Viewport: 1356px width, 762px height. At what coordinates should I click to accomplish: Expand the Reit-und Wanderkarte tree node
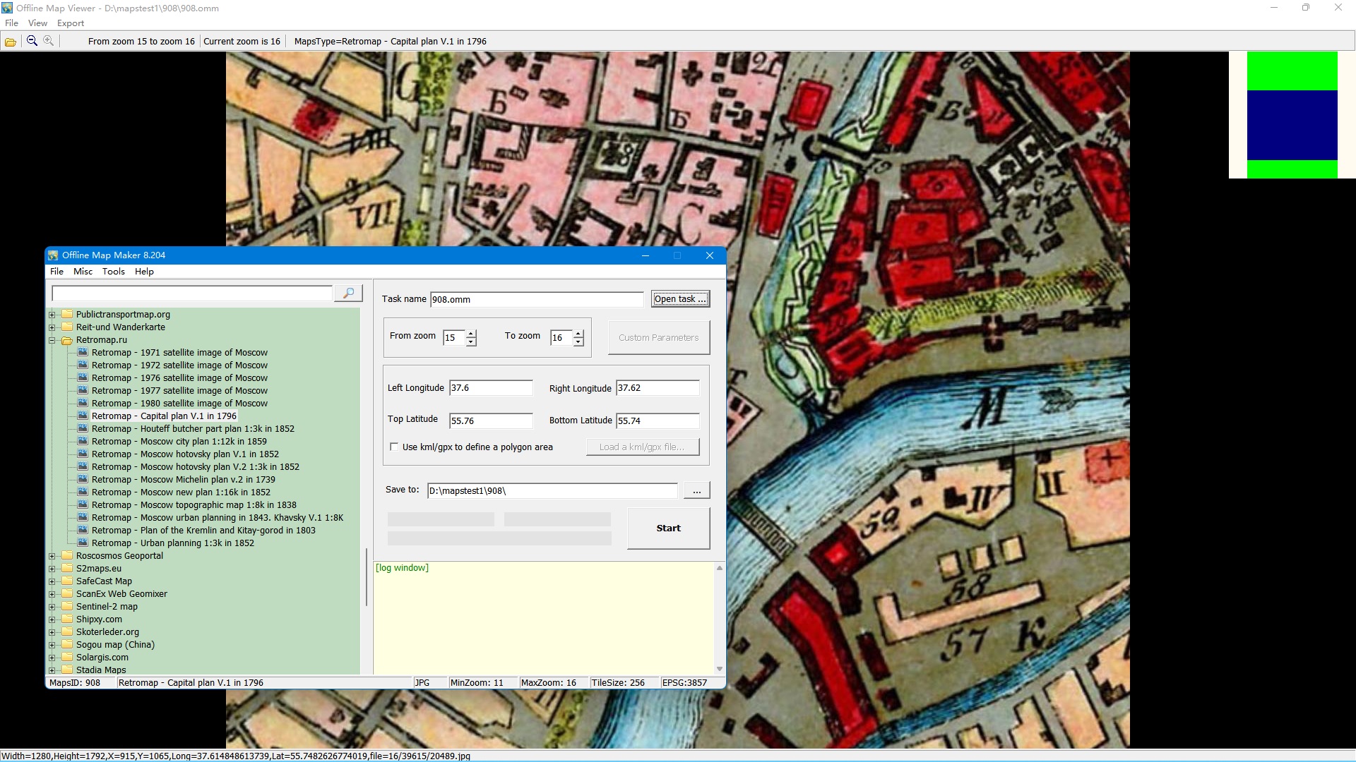tap(52, 327)
